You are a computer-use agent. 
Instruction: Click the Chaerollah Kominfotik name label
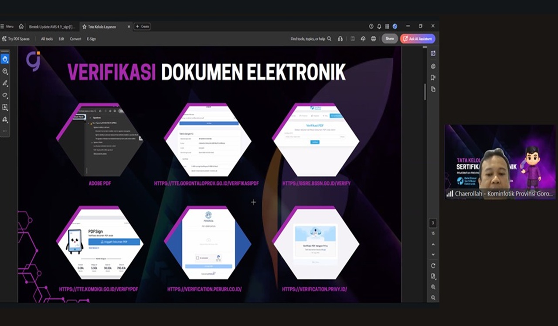point(504,194)
